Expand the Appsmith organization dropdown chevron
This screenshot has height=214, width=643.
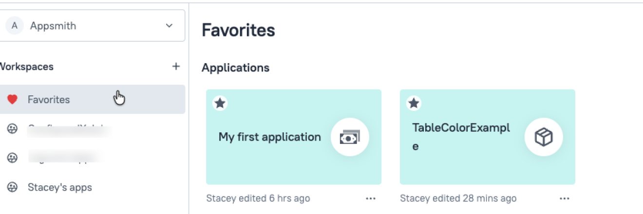[x=169, y=26]
